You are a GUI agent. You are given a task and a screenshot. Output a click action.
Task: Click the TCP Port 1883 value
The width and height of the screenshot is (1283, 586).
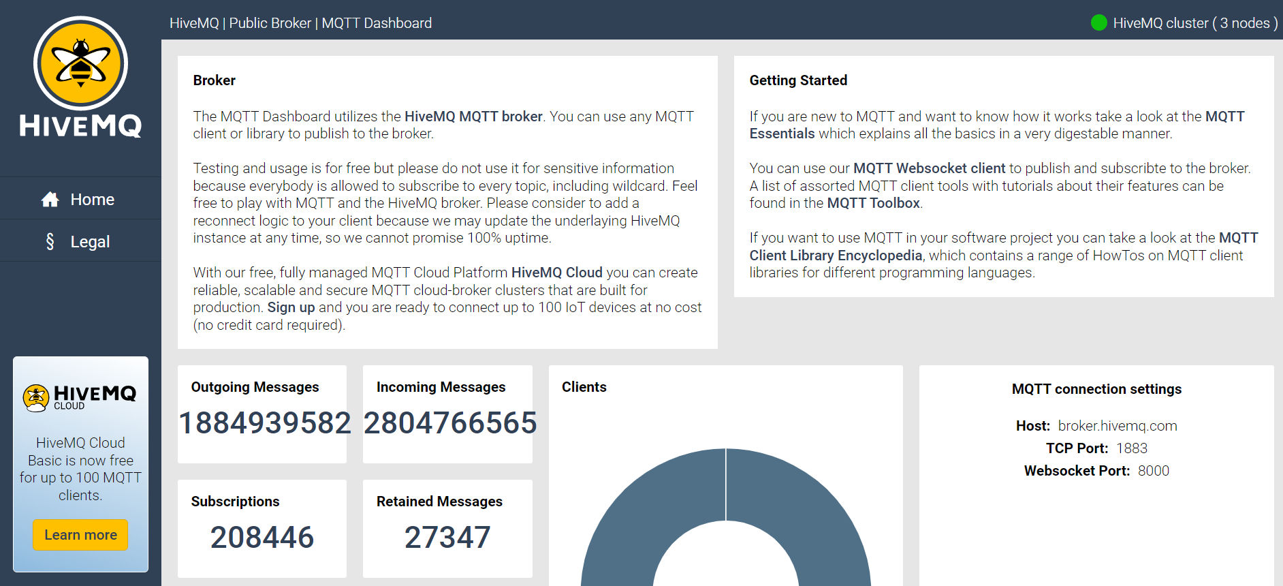point(1132,448)
